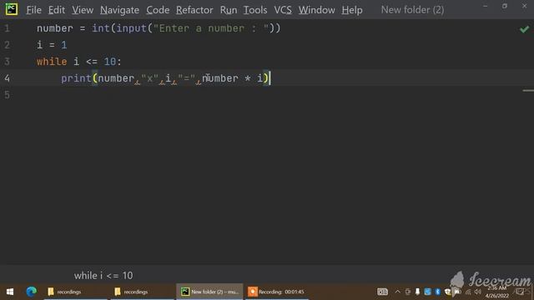Minimize the PyCharm window
This screenshot has height=300, width=534.
486,6
